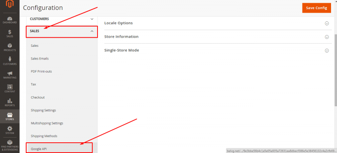Click the Magento logo icon
The image size is (337, 153).
(x=10, y=4)
